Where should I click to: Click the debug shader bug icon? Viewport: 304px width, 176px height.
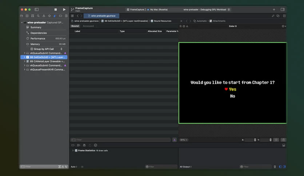[x=84, y=145]
